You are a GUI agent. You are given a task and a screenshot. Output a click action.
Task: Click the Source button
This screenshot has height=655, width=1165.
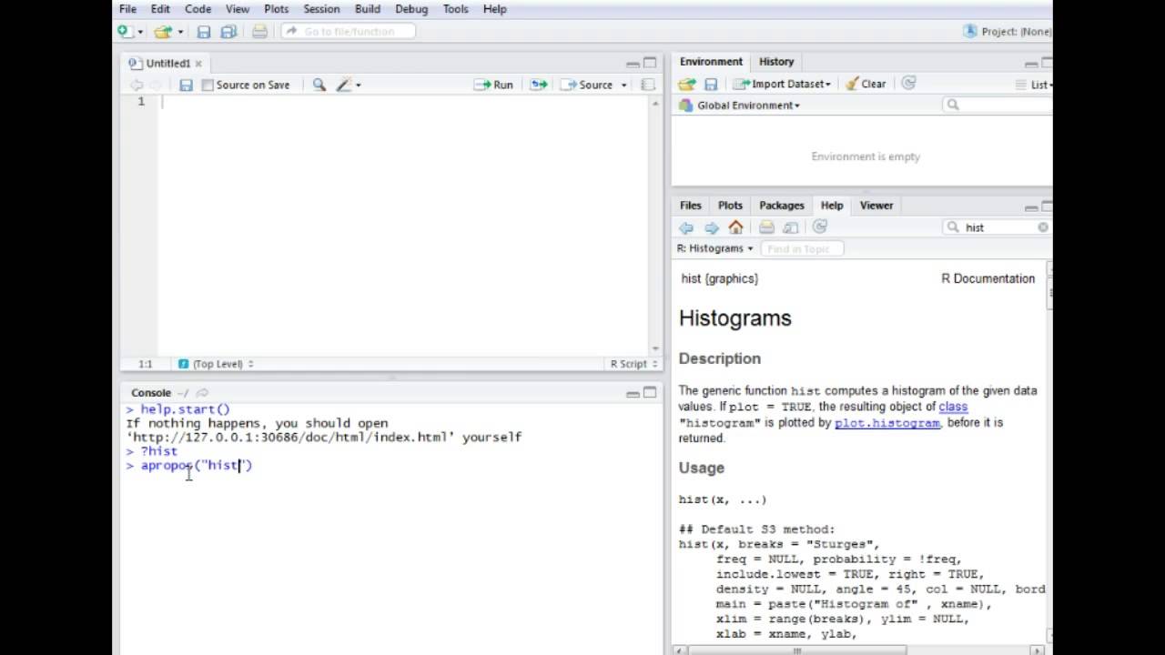(x=588, y=85)
